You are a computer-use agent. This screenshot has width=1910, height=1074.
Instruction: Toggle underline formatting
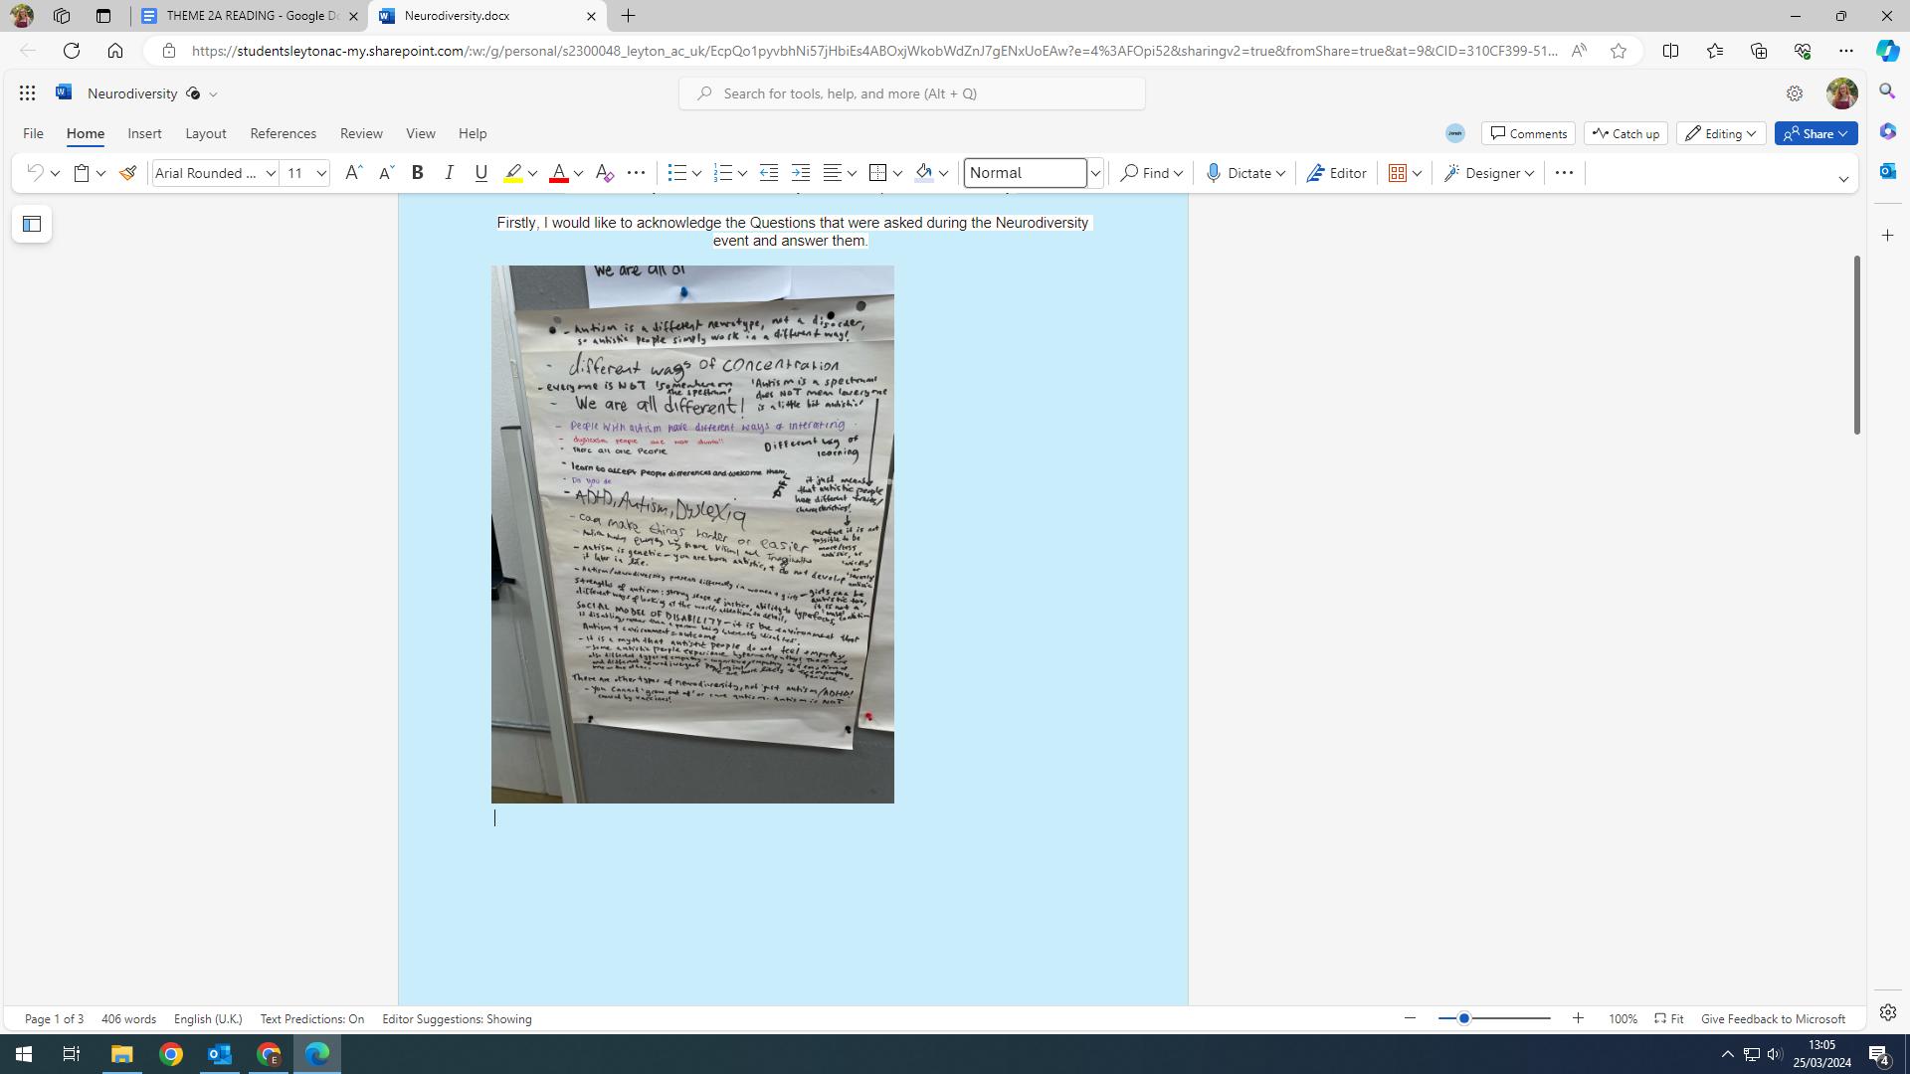click(x=481, y=173)
